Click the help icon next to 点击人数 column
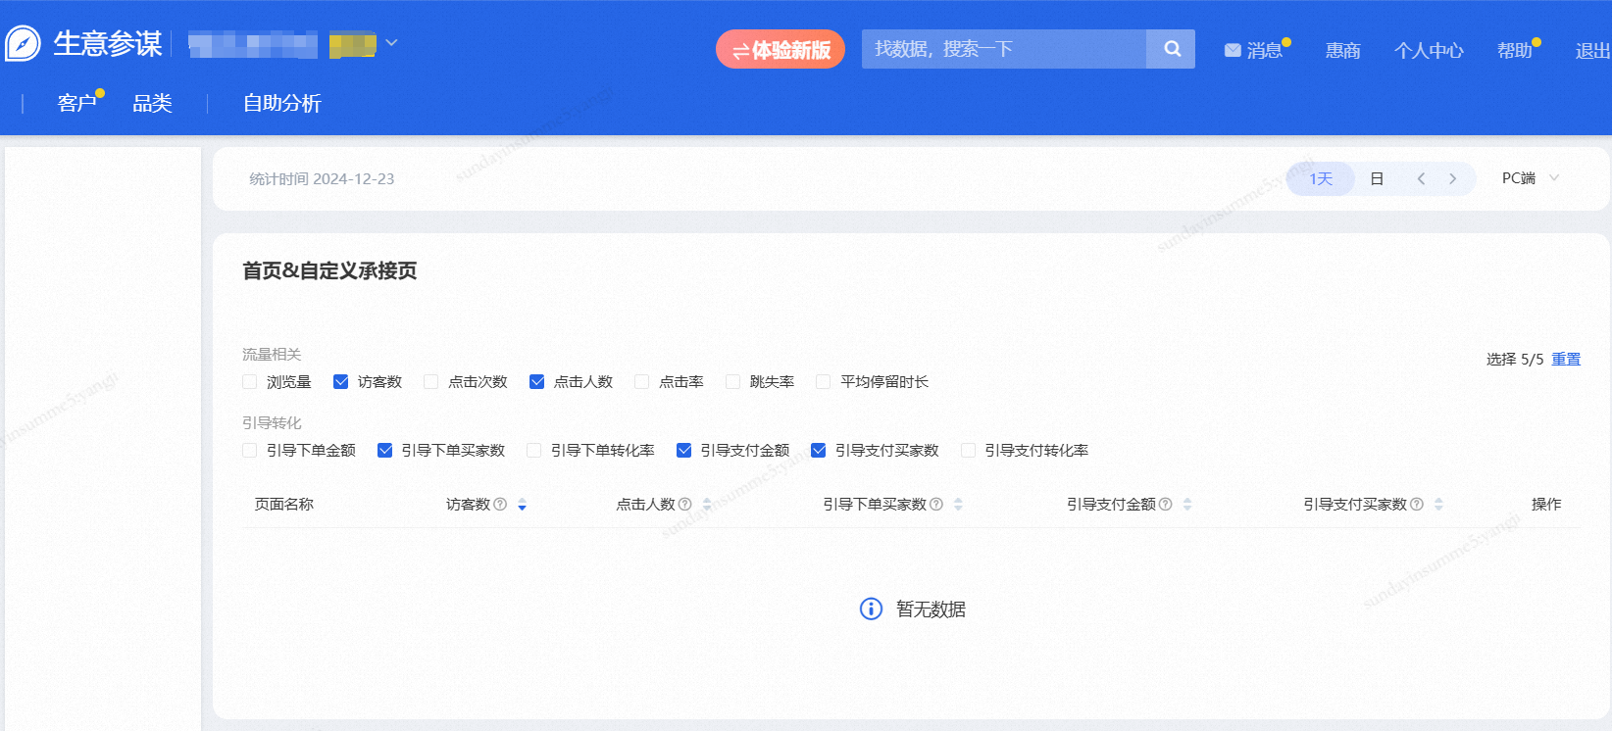The height and width of the screenshot is (731, 1612). tap(685, 504)
